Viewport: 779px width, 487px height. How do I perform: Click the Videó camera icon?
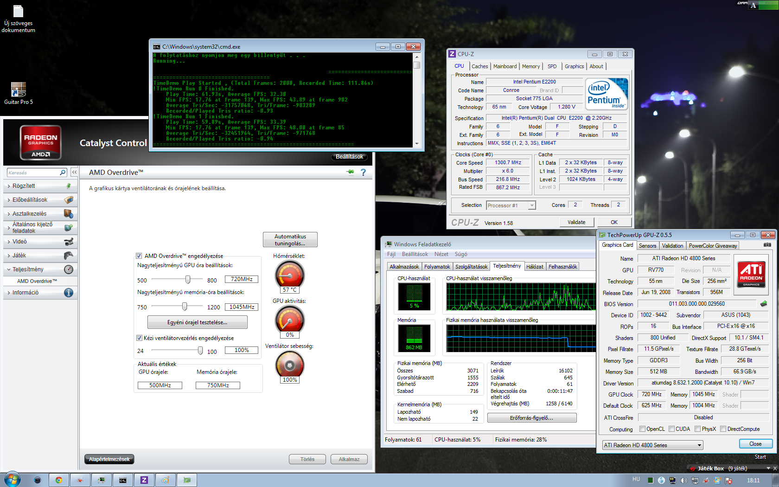(69, 242)
